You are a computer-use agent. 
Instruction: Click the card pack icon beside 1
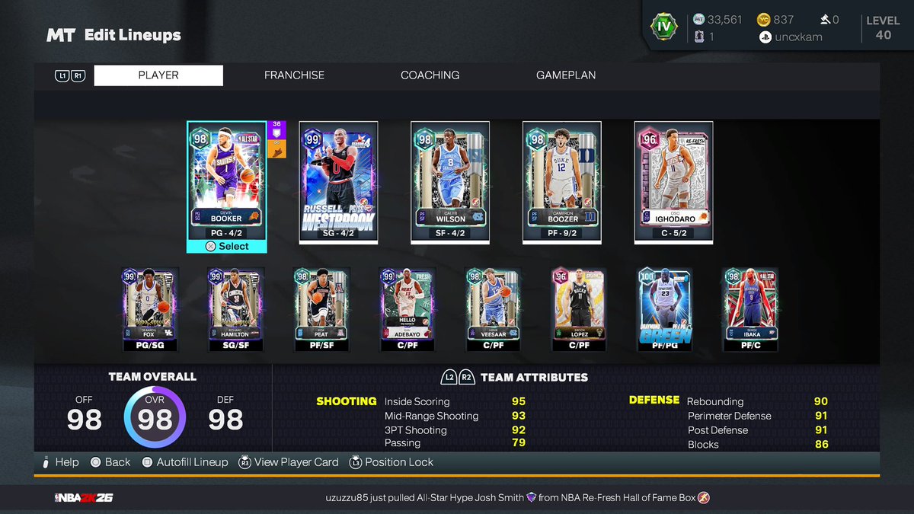pos(699,37)
